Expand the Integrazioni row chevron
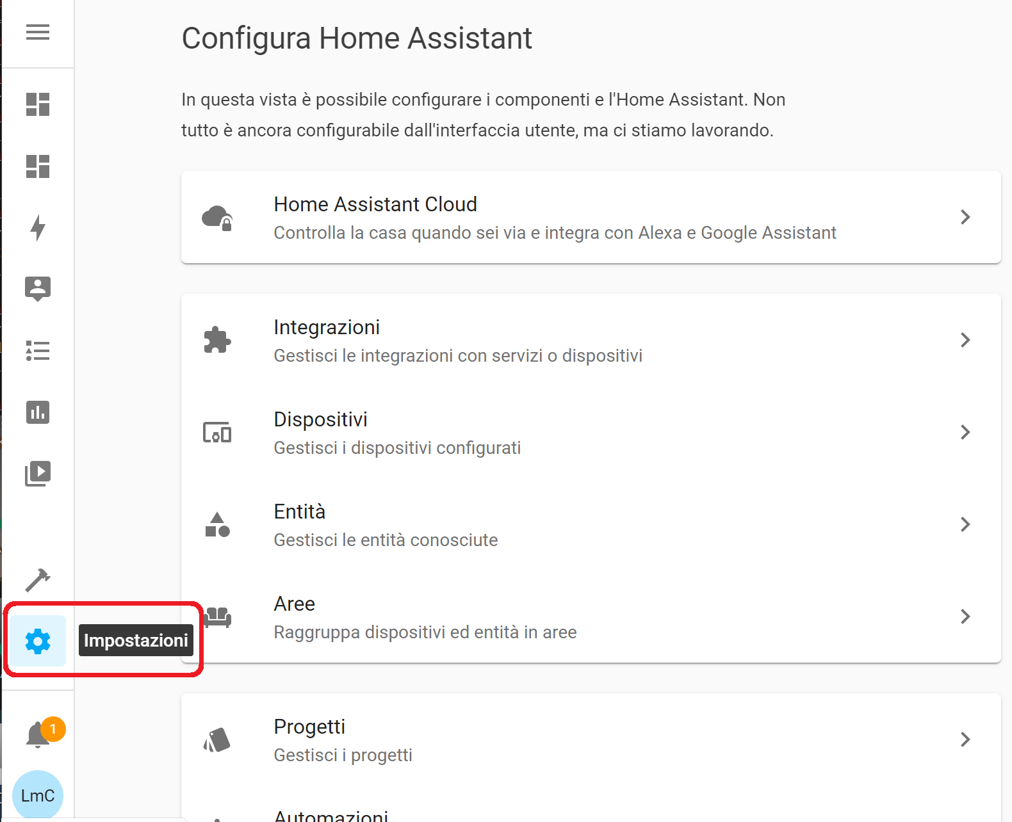Image resolution: width=1012 pixels, height=822 pixels. tap(965, 340)
